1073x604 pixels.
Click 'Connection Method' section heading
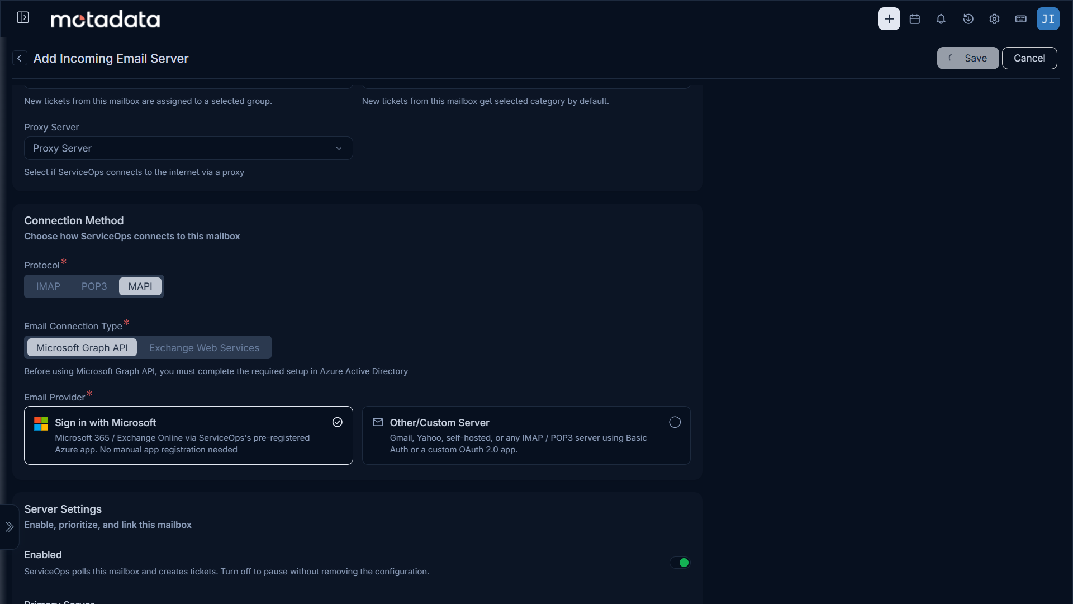coord(74,220)
